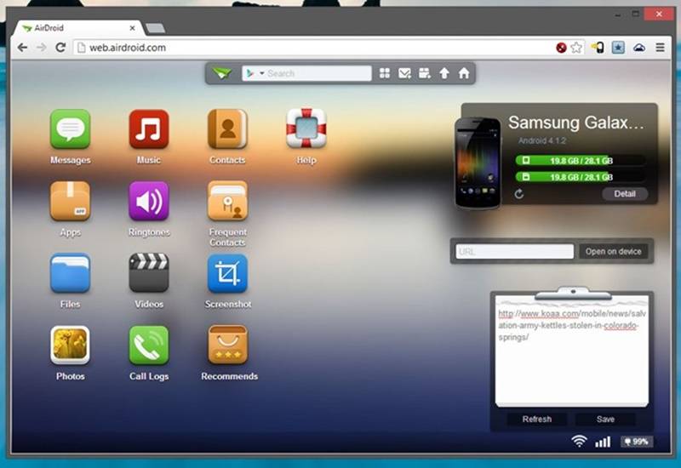The width and height of the screenshot is (681, 468).
Task: Click the Detail button for the device
Action: 625,194
